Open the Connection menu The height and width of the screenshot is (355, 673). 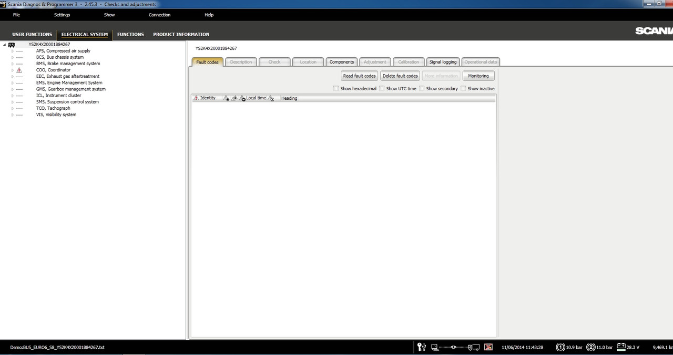tap(159, 15)
